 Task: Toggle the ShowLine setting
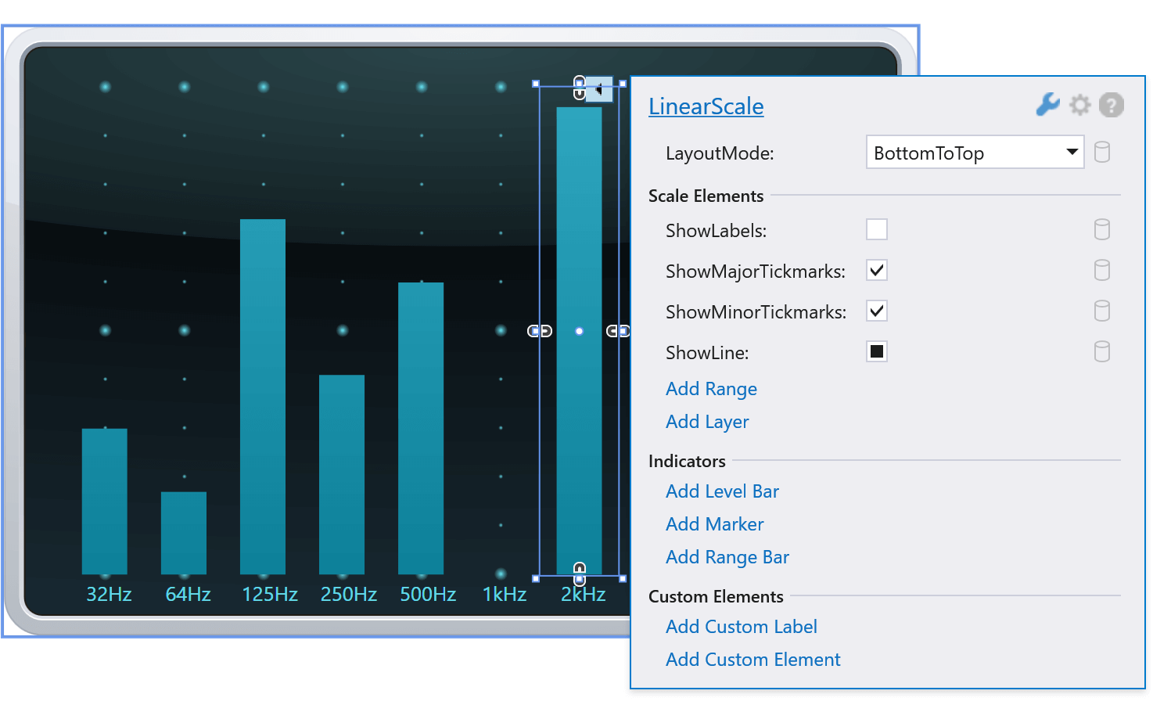tap(876, 351)
